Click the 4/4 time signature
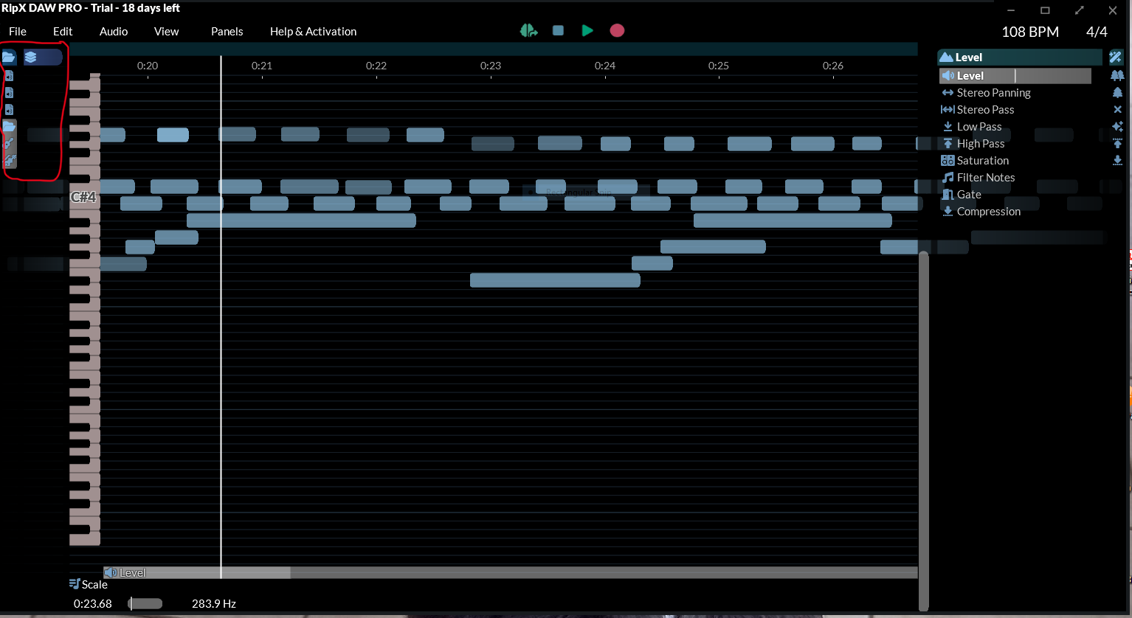 (x=1097, y=32)
